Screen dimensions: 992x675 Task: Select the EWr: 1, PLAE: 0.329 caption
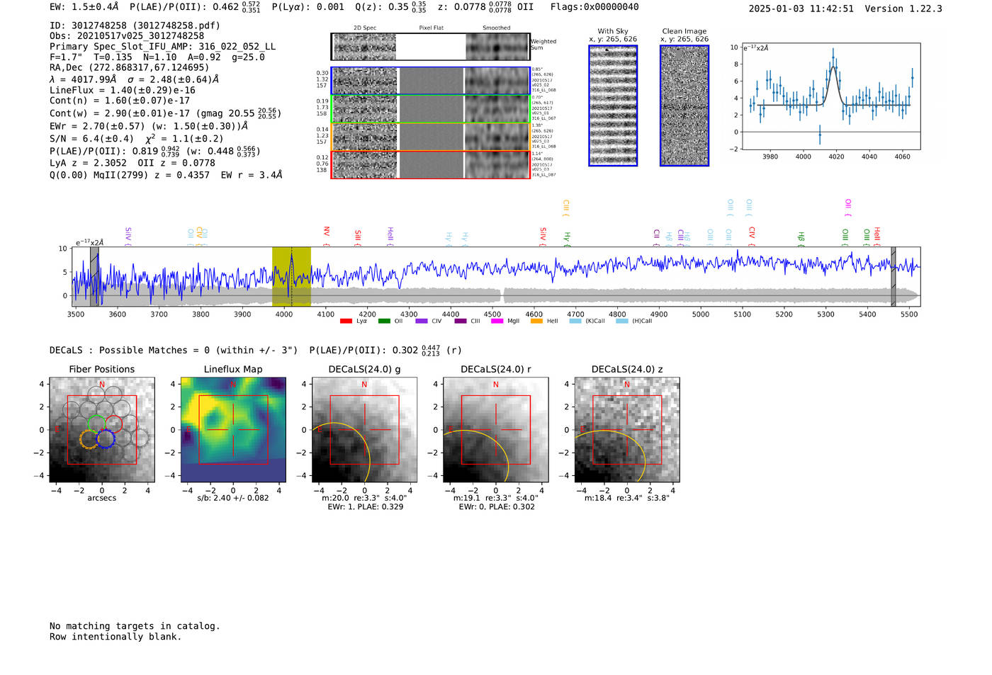[365, 507]
